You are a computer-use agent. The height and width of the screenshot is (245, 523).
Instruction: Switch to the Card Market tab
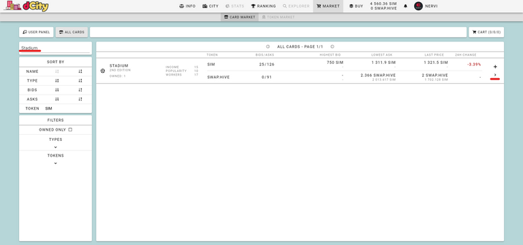240,17
